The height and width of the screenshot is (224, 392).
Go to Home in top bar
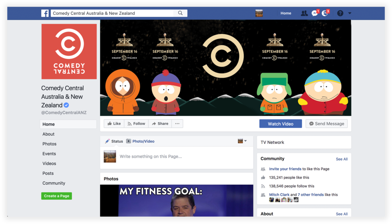click(286, 13)
